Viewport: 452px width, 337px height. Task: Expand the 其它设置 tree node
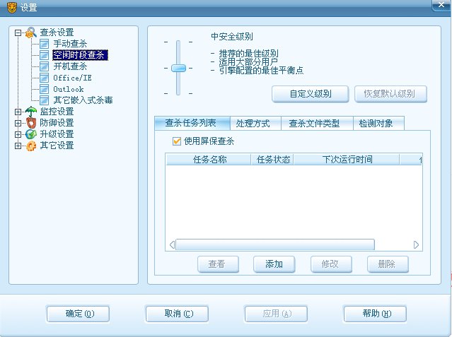pos(18,146)
